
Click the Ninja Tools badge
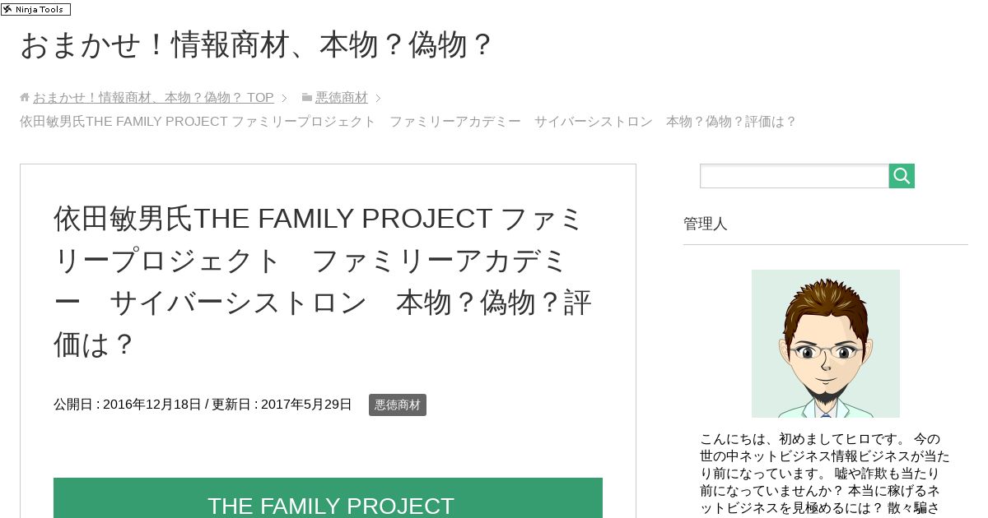pyautogui.click(x=35, y=9)
